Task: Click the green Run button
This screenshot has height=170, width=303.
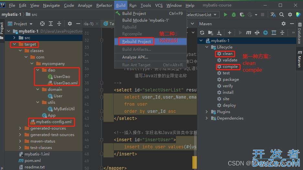Action: pyautogui.click(x=225, y=15)
